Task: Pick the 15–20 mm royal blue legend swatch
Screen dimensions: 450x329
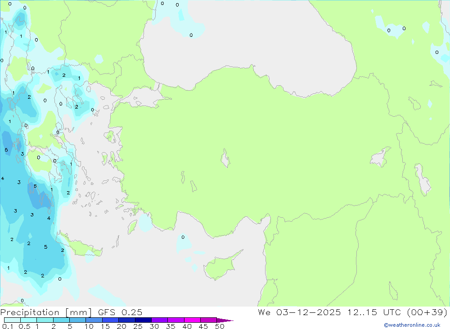Action: [111, 320]
